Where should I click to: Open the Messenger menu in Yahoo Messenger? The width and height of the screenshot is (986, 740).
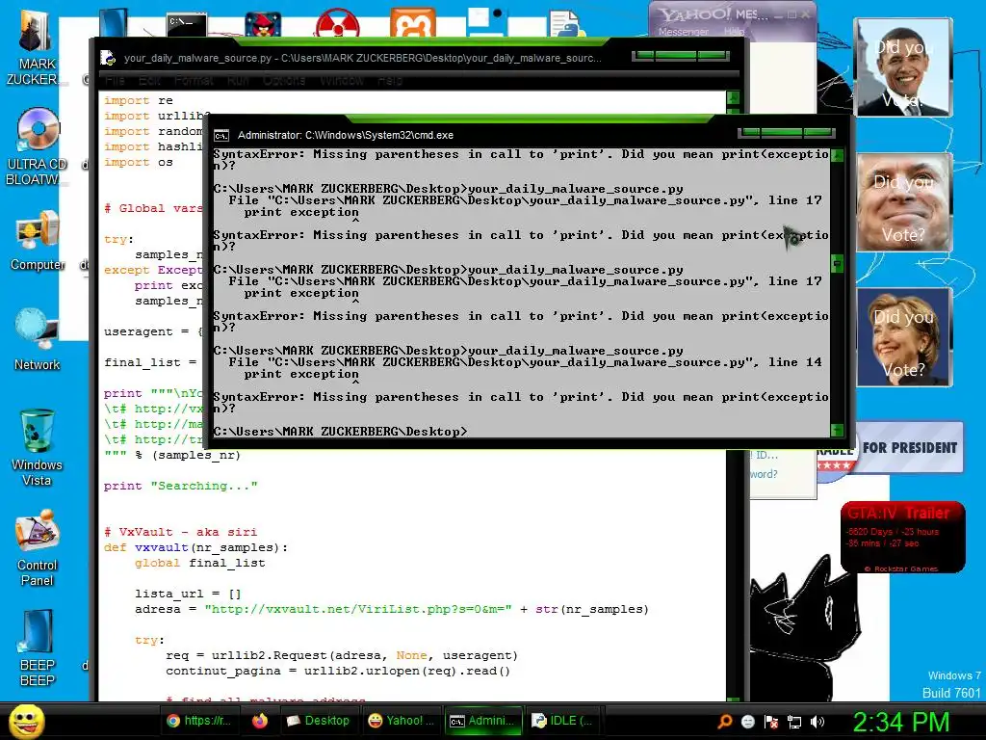point(683,32)
